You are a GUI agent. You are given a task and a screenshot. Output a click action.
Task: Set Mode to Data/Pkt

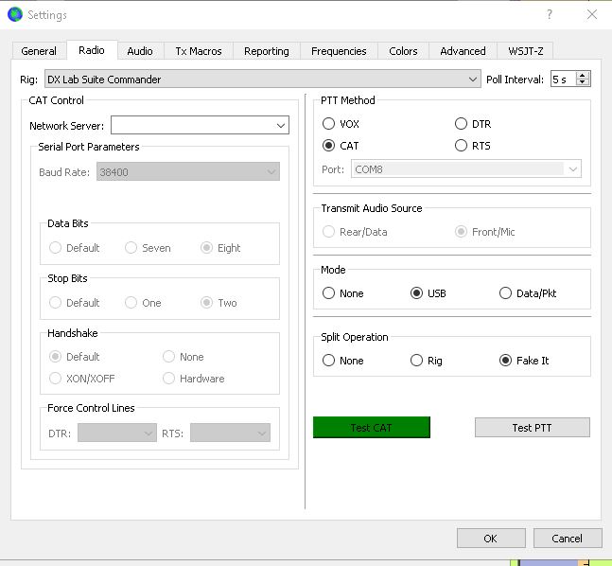pos(506,293)
